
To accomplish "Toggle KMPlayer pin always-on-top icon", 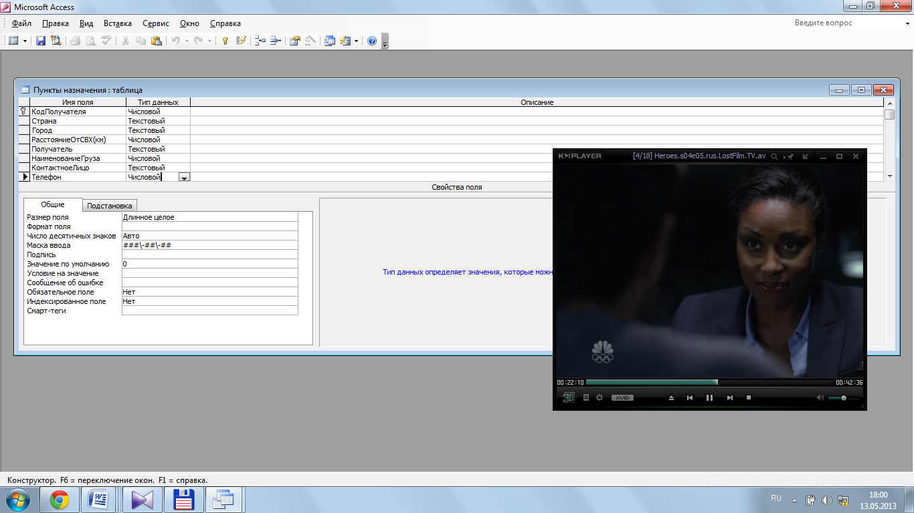I will point(790,156).
